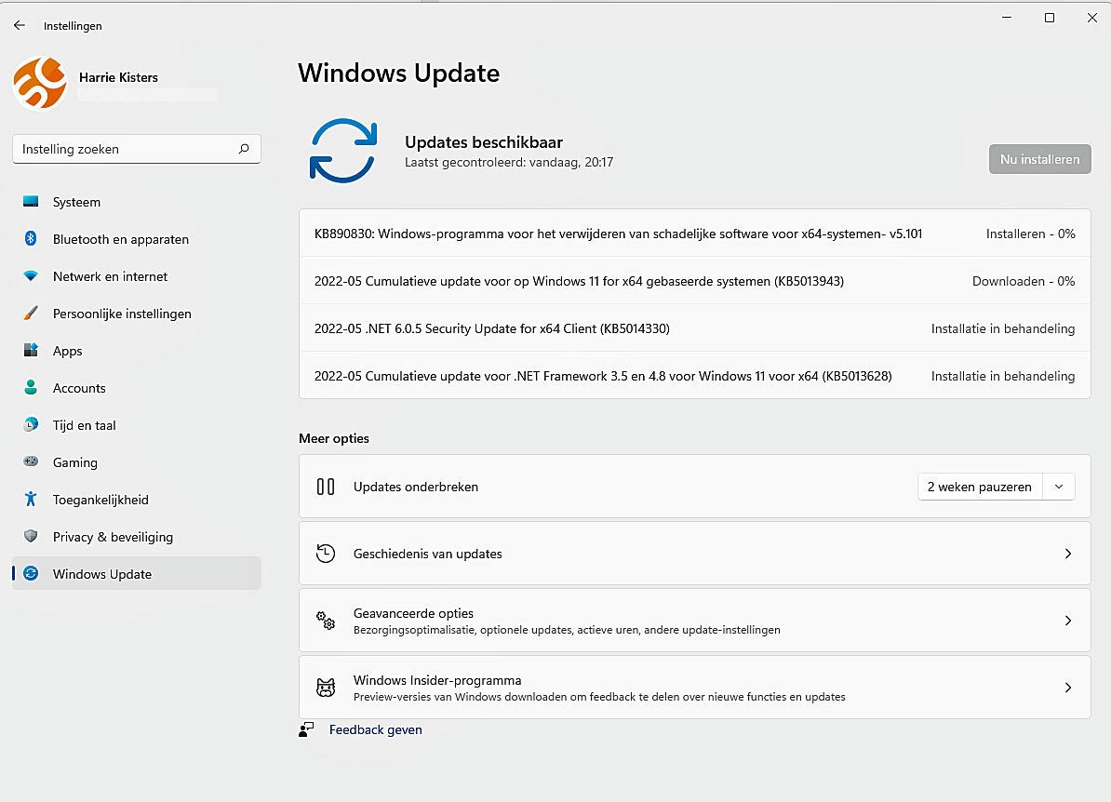Screen dimensions: 1111x802
Task: Open Netwerk en internet settings
Action: tap(136, 276)
